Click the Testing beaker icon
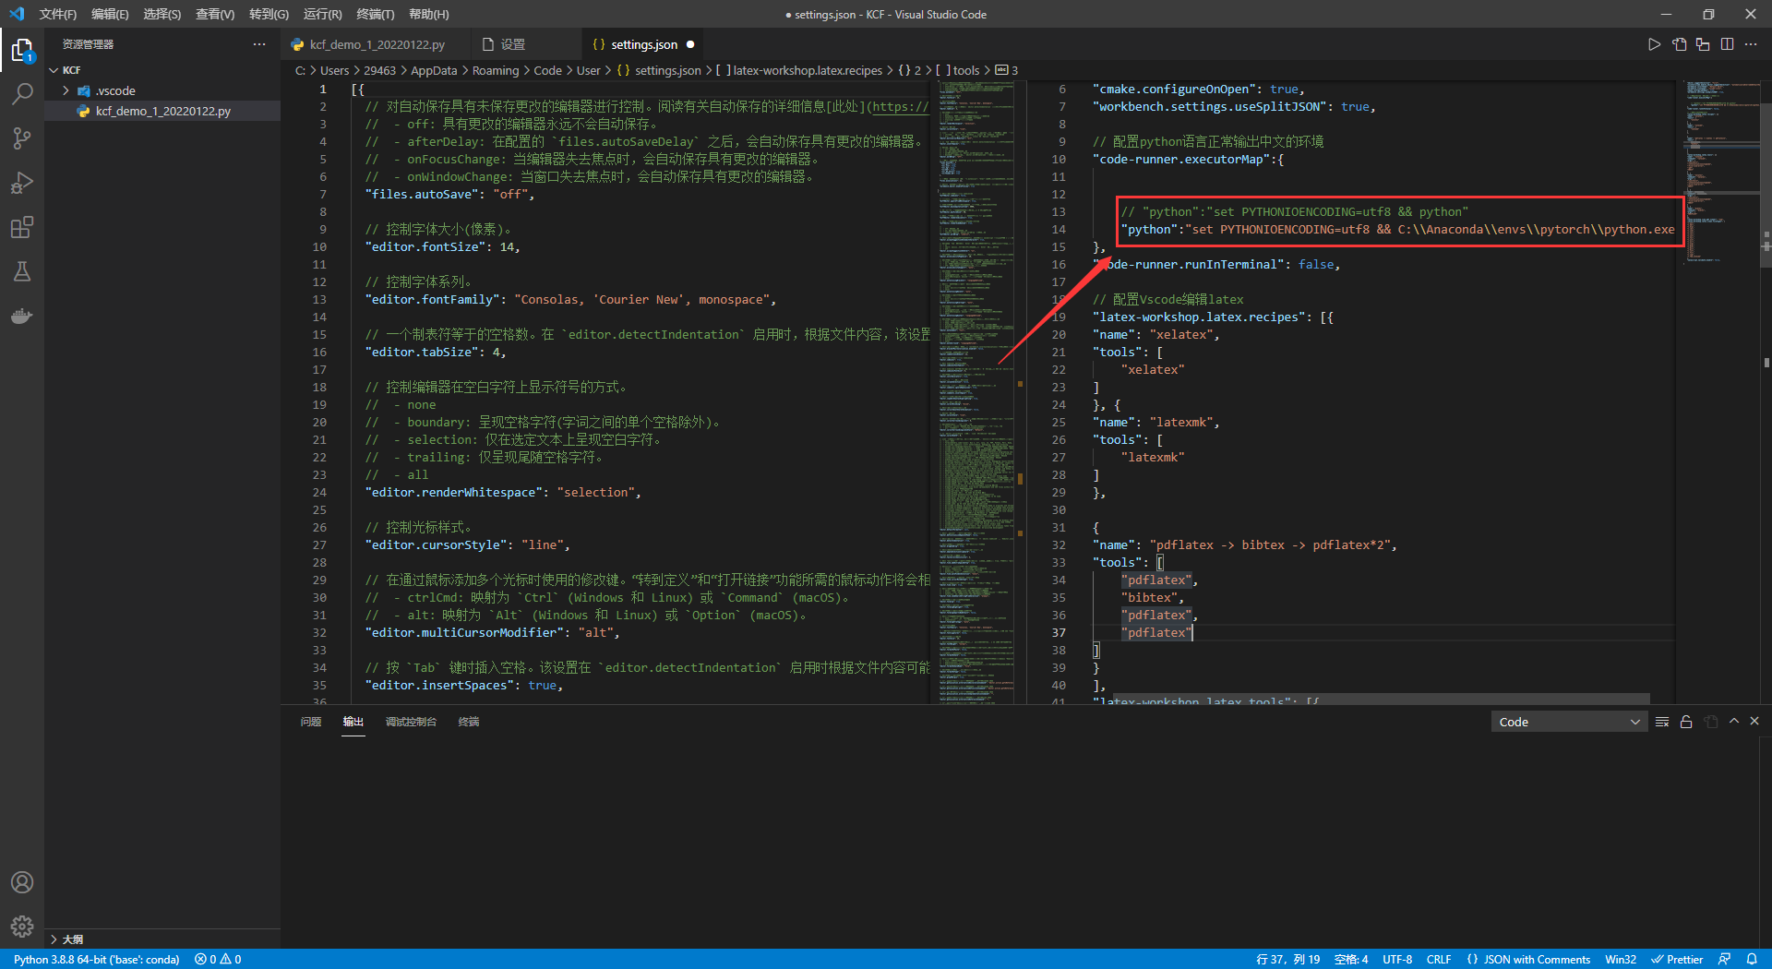Image resolution: width=1772 pixels, height=969 pixels. click(22, 271)
